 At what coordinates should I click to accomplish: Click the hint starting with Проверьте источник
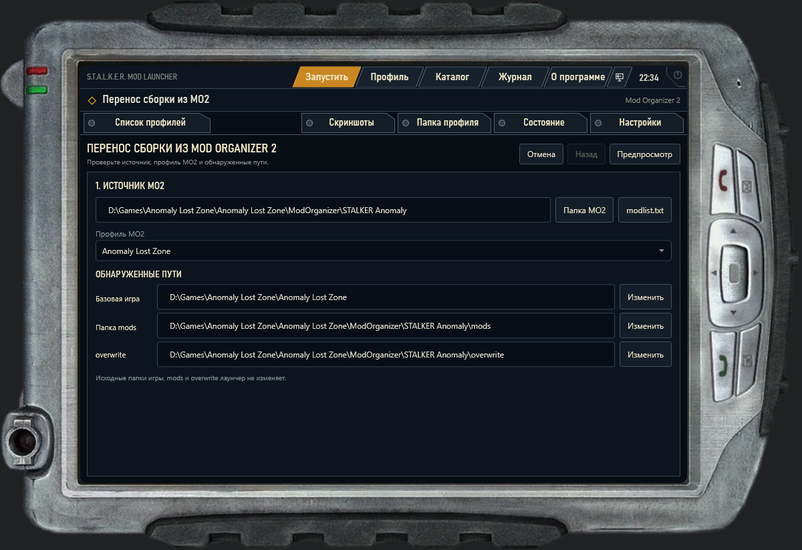pyautogui.click(x=178, y=162)
